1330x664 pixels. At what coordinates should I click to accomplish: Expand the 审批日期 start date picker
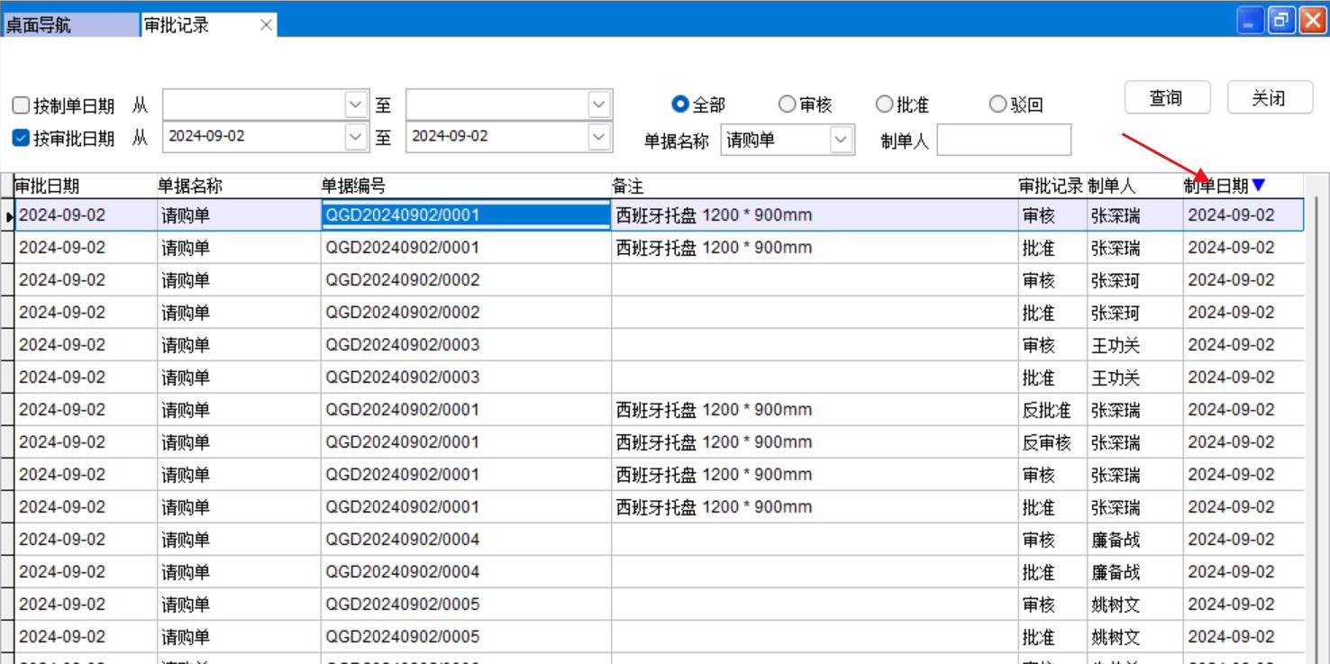tap(356, 137)
